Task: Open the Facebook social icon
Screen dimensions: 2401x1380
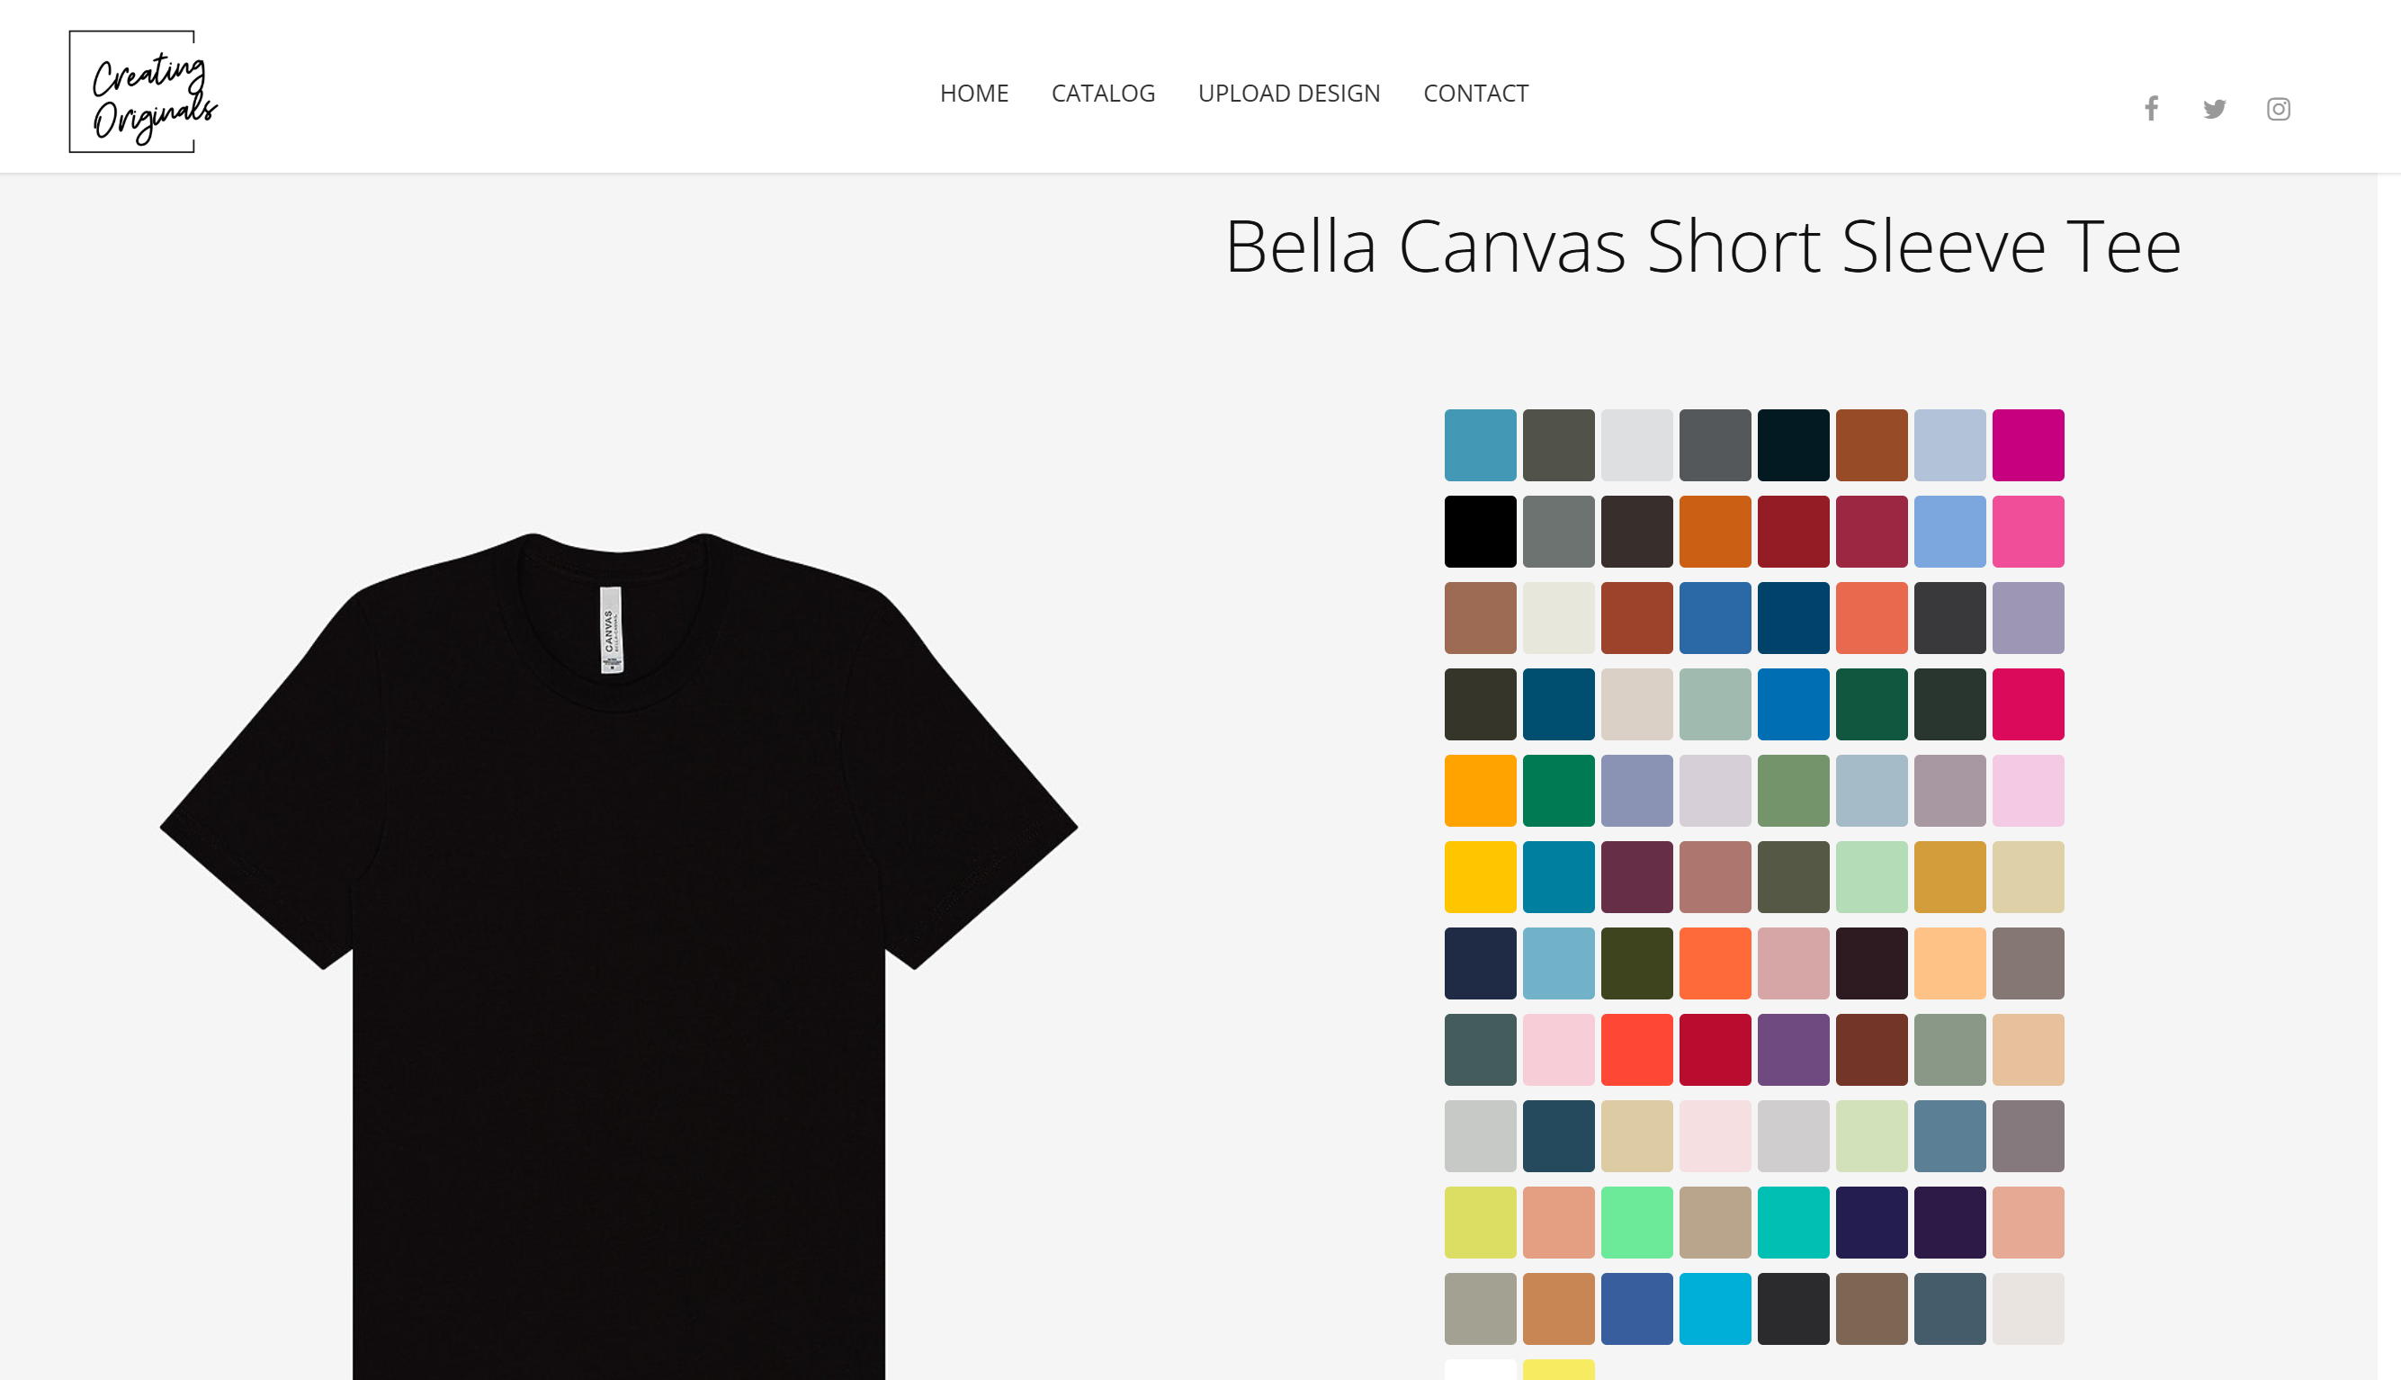Action: tap(2152, 108)
